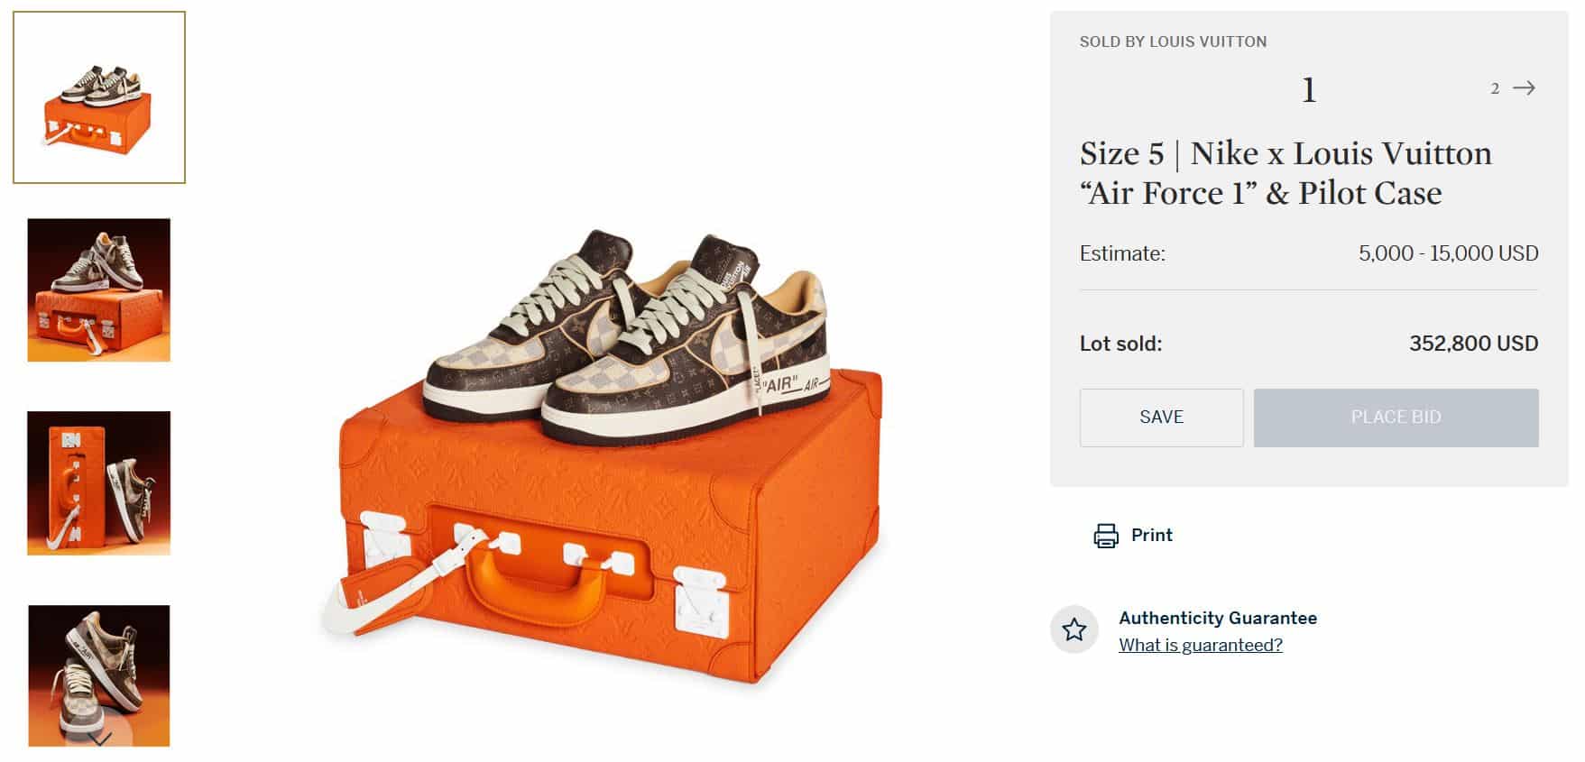Show fourth thumbnail of stacked sneakers

pos(99,675)
